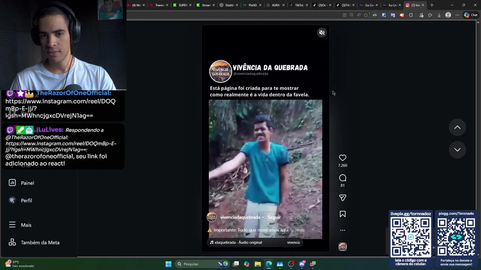The image size is (481, 270).
Task: Open the Edge extensions puzzle icon
Action: 411,15
